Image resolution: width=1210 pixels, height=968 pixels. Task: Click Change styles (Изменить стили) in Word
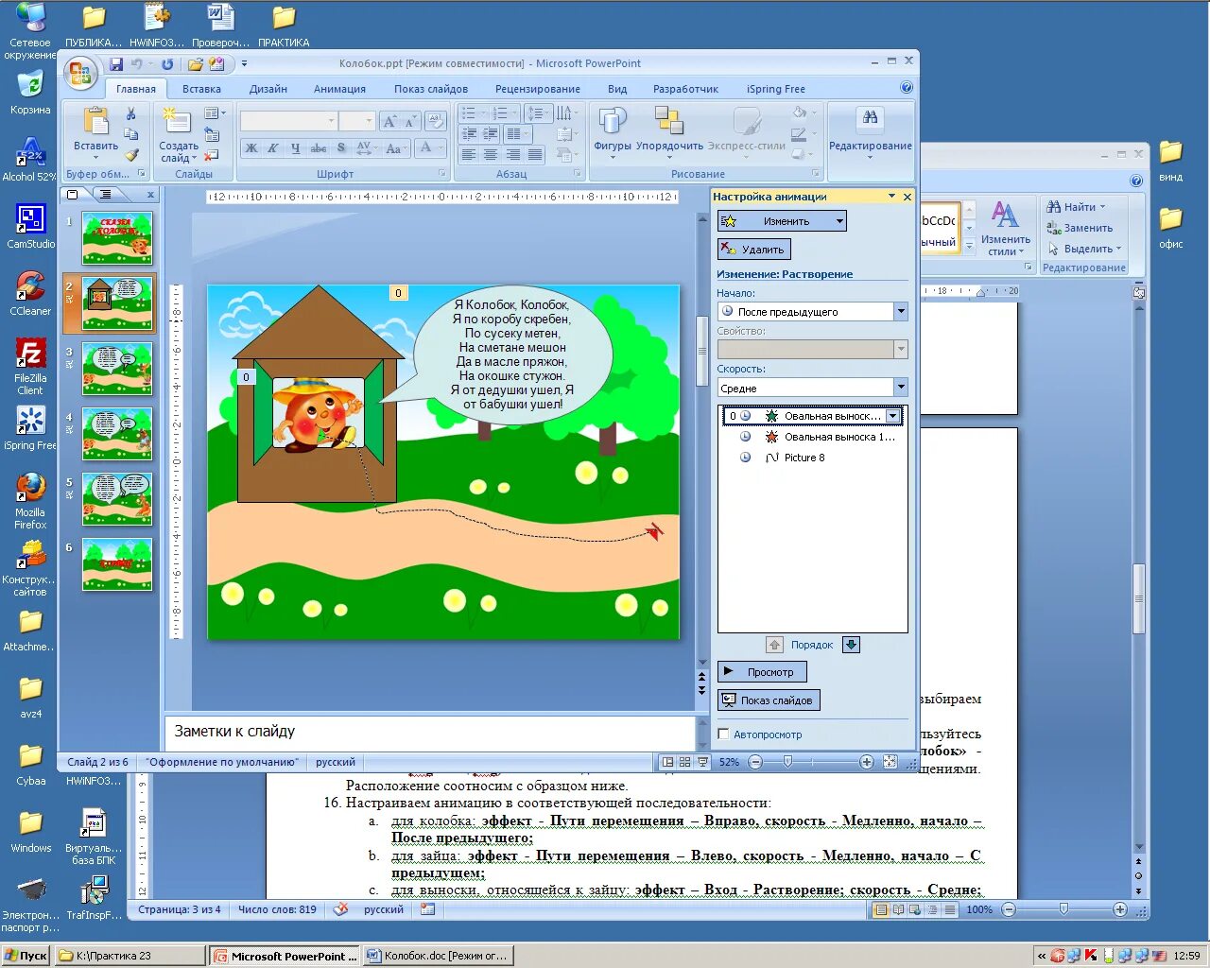[x=1005, y=227]
